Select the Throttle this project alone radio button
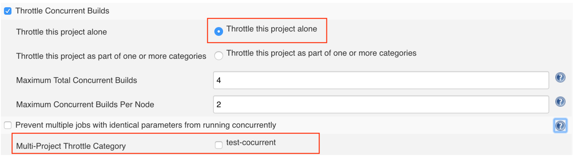574x157 pixels. pyautogui.click(x=219, y=31)
